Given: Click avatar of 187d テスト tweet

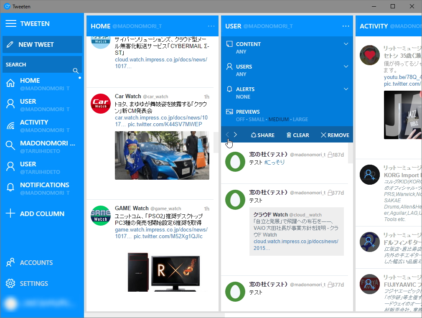Looking at the screenshot, I should click(235, 162).
